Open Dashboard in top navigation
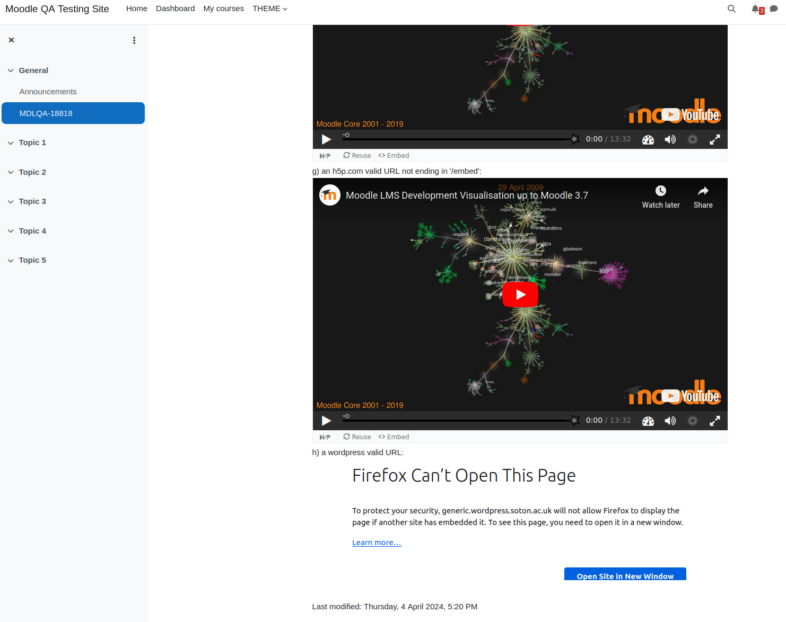The height and width of the screenshot is (622, 786). (175, 8)
